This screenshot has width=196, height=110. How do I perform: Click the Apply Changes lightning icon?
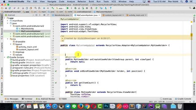(x=71, y=8)
